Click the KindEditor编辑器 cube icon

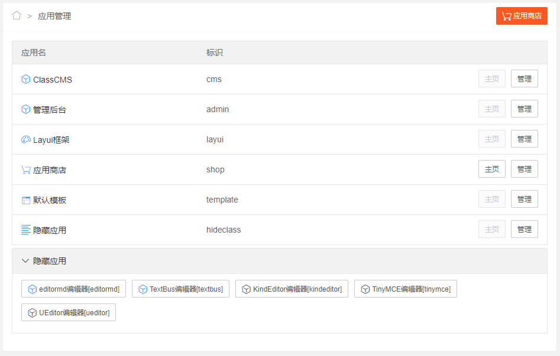[246, 289]
